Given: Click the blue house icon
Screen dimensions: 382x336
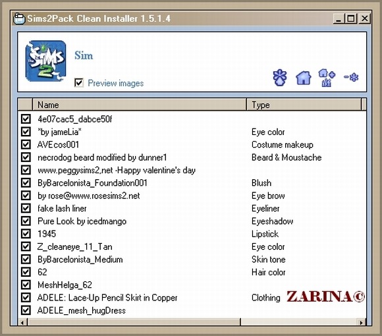Looking at the screenshot, I should tap(304, 78).
